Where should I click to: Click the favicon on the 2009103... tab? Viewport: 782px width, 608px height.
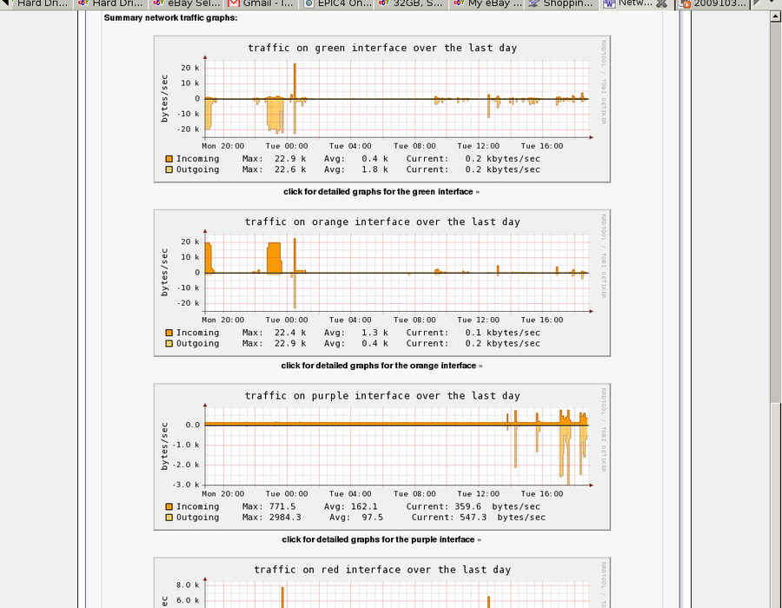(686, 4)
